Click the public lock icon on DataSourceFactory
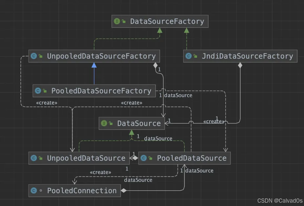The height and width of the screenshot is (206, 304). [124, 22]
